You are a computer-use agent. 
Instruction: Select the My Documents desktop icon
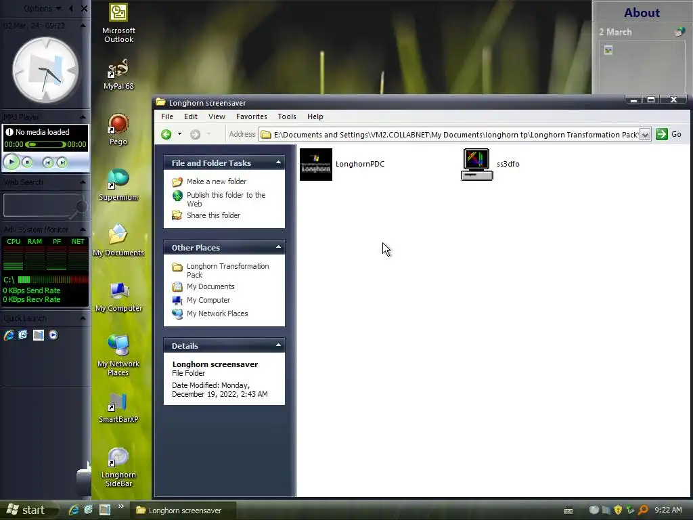[118, 240]
